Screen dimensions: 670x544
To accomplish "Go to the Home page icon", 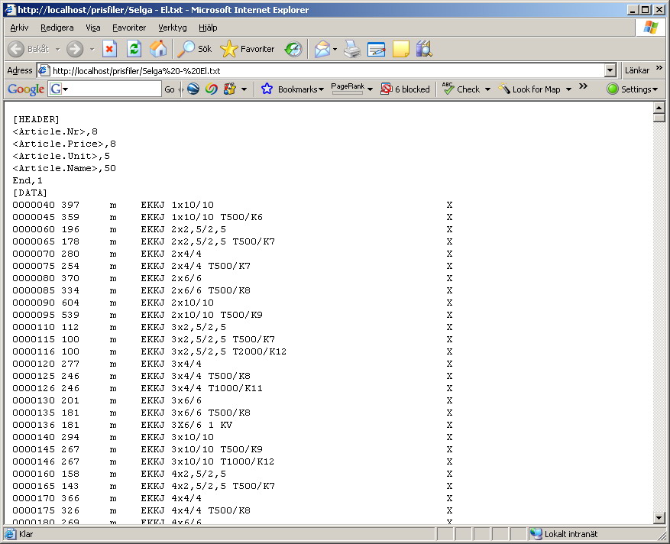I will [x=158, y=49].
